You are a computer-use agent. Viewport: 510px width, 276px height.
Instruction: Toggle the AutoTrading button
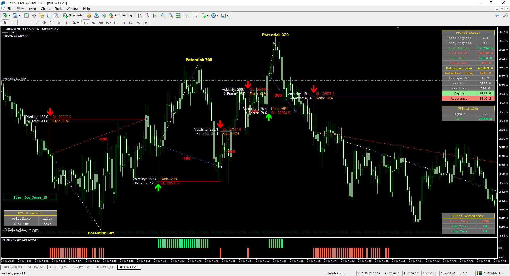[120, 15]
